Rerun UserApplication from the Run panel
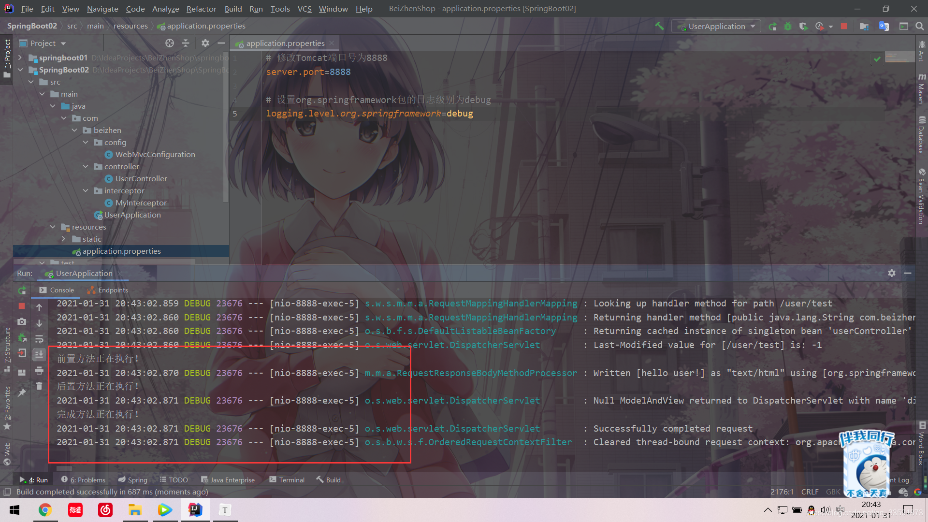 22,290
